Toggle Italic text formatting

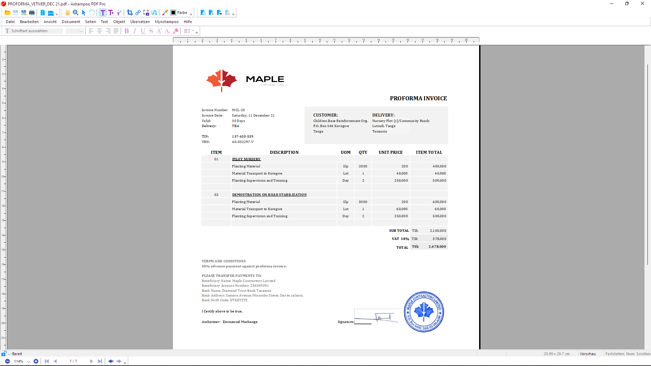pyautogui.click(x=135, y=31)
